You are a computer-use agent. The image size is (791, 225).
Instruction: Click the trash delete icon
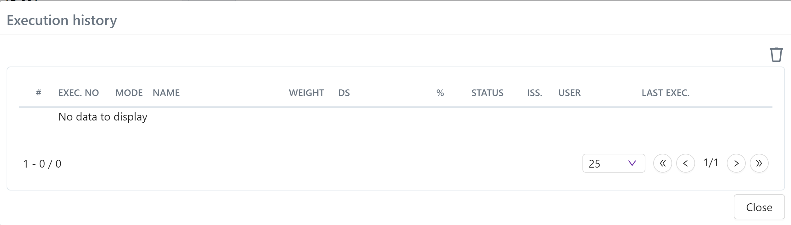tap(776, 55)
